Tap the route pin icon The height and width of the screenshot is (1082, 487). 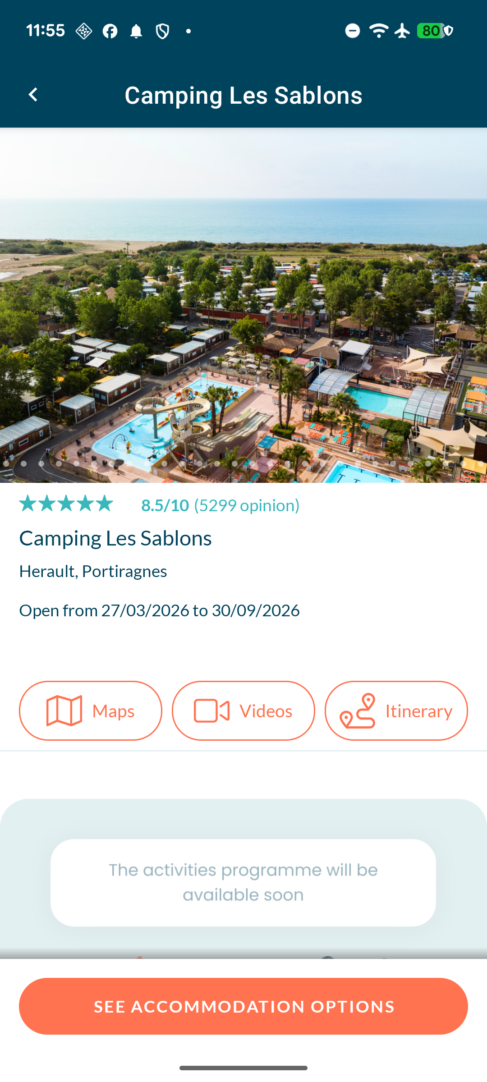coord(358,711)
